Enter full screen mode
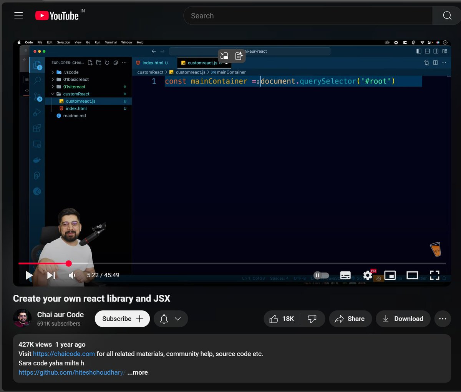Viewport: 461px width, 392px height. [x=434, y=275]
